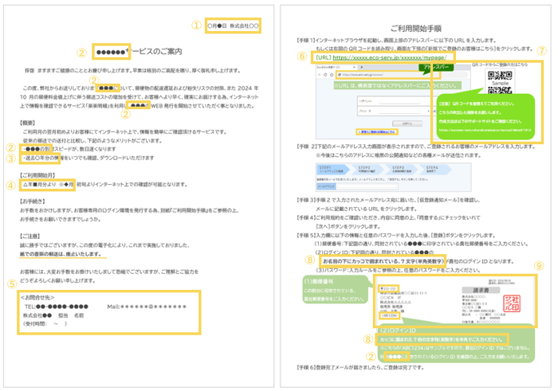Click the 新規でご登録のお客様はこちら link in the login screenshot
The width and height of the screenshot is (558, 391).
click(x=340, y=131)
